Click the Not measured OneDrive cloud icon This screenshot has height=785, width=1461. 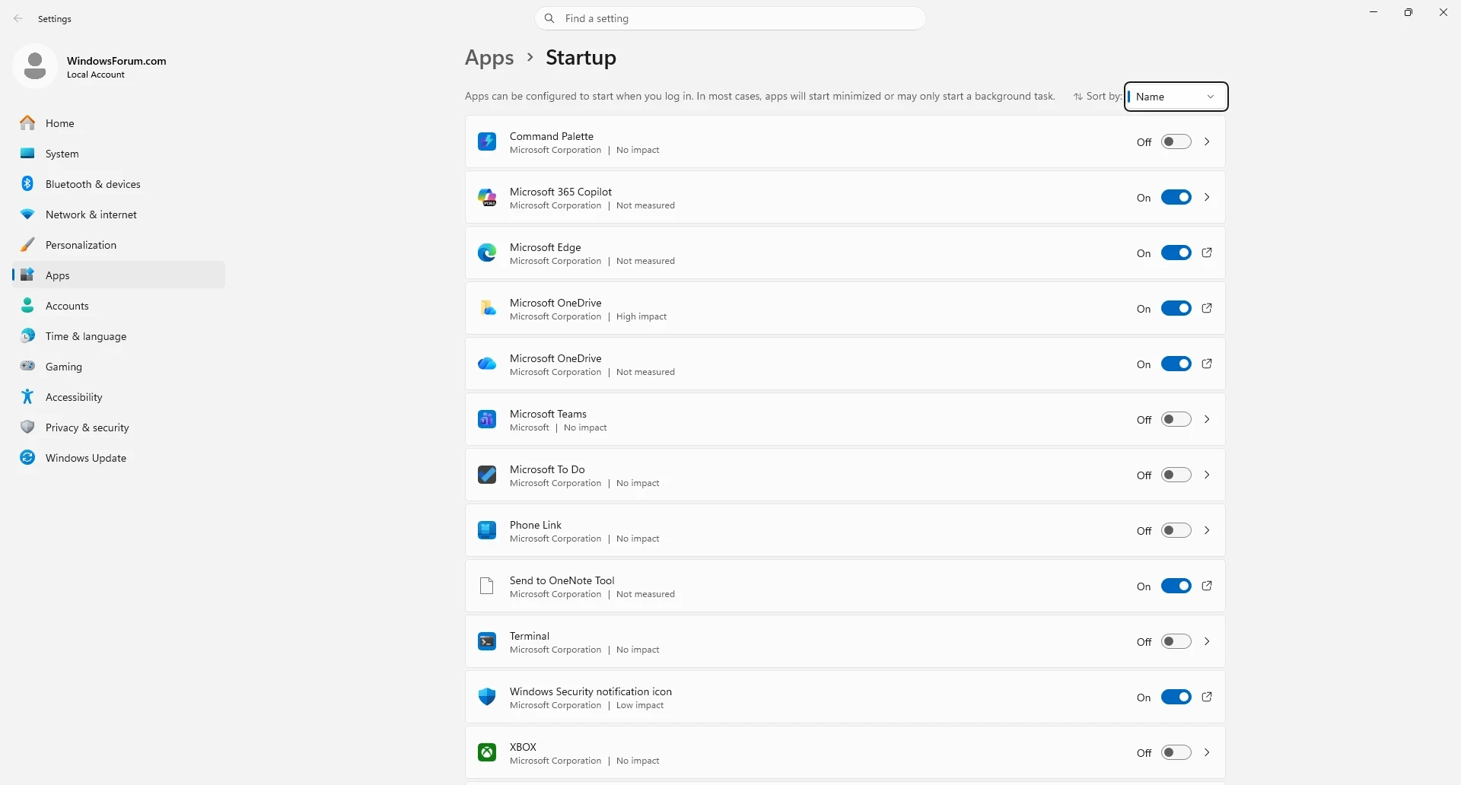(487, 364)
